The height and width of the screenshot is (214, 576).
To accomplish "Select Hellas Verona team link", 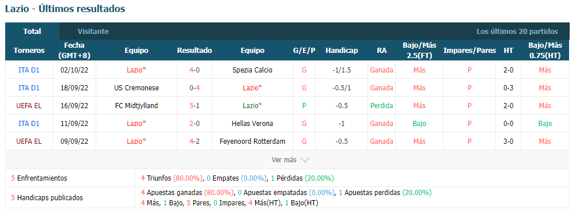I will pyautogui.click(x=252, y=124).
